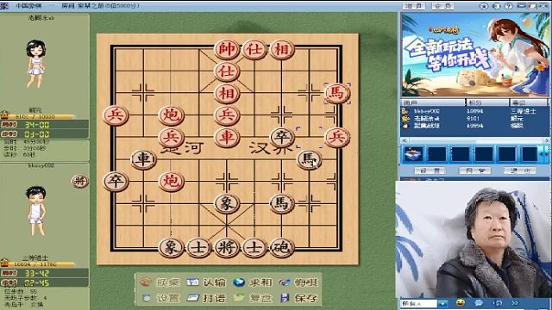The width and height of the screenshot is (552, 310).
Task: Click the 打谱 record button
Action: 206,298
